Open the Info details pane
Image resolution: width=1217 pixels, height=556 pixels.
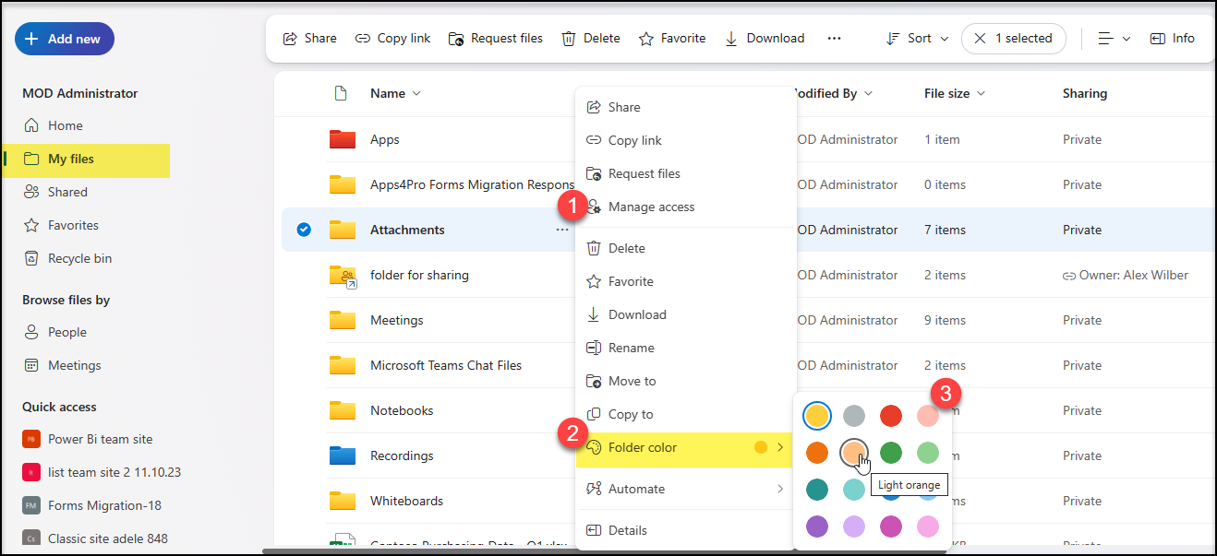point(1172,39)
